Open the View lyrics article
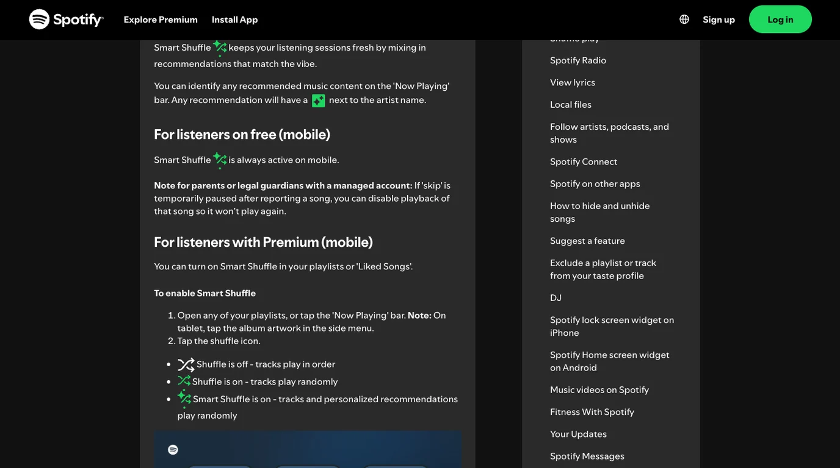Viewport: 840px width, 468px height. pyautogui.click(x=573, y=82)
